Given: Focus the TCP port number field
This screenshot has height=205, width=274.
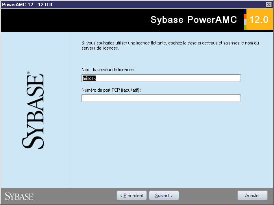Looking at the screenshot, I should 161,98.
